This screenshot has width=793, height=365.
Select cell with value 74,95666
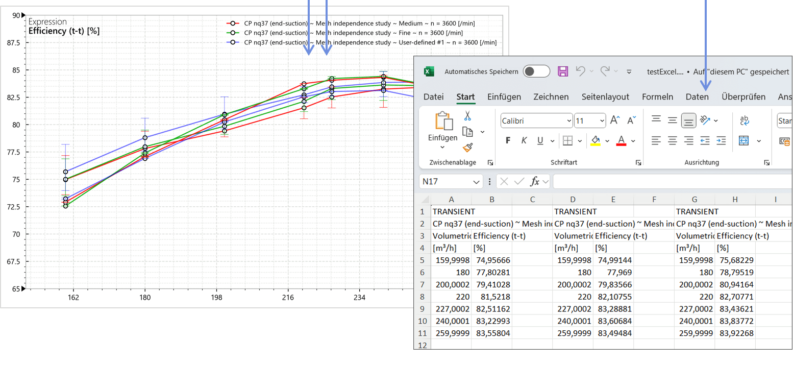[491, 259]
